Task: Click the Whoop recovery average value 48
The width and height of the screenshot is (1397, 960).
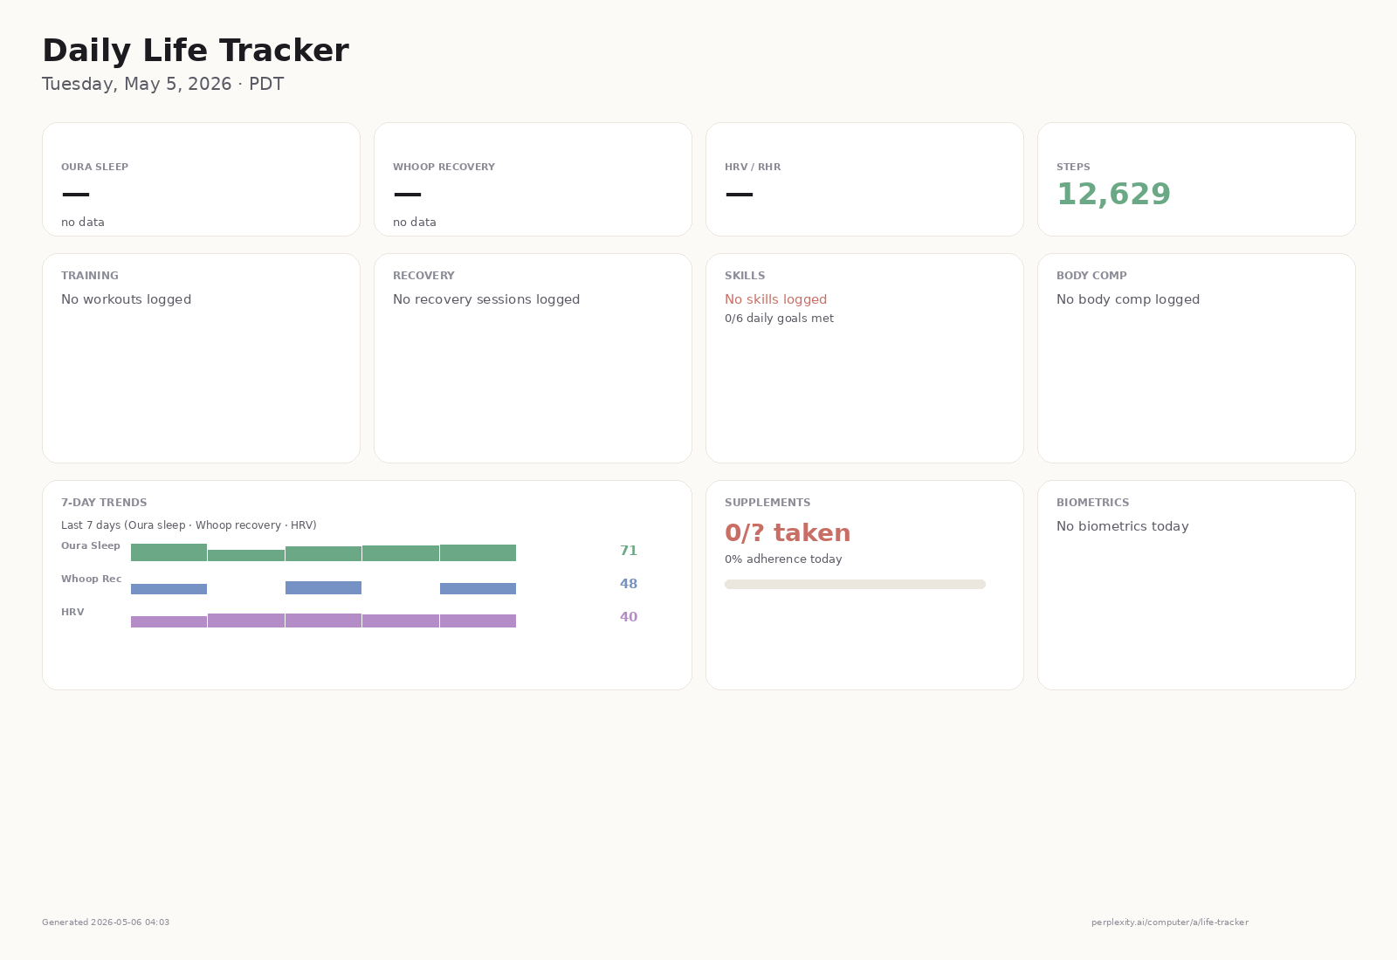Action: coord(629,584)
